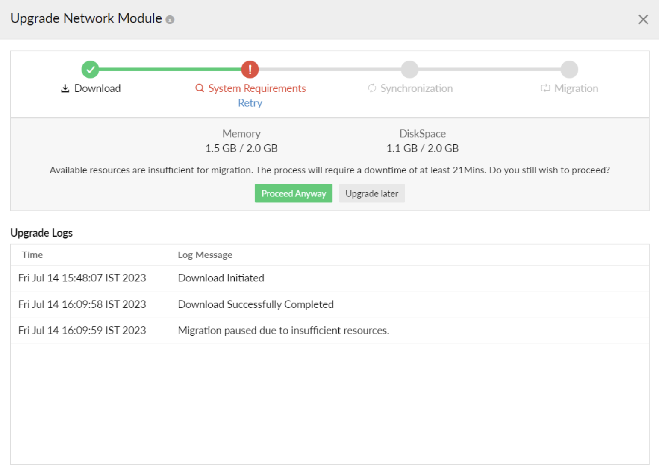
Task: Click the sync icon beside Synchronization
Action: [372, 88]
